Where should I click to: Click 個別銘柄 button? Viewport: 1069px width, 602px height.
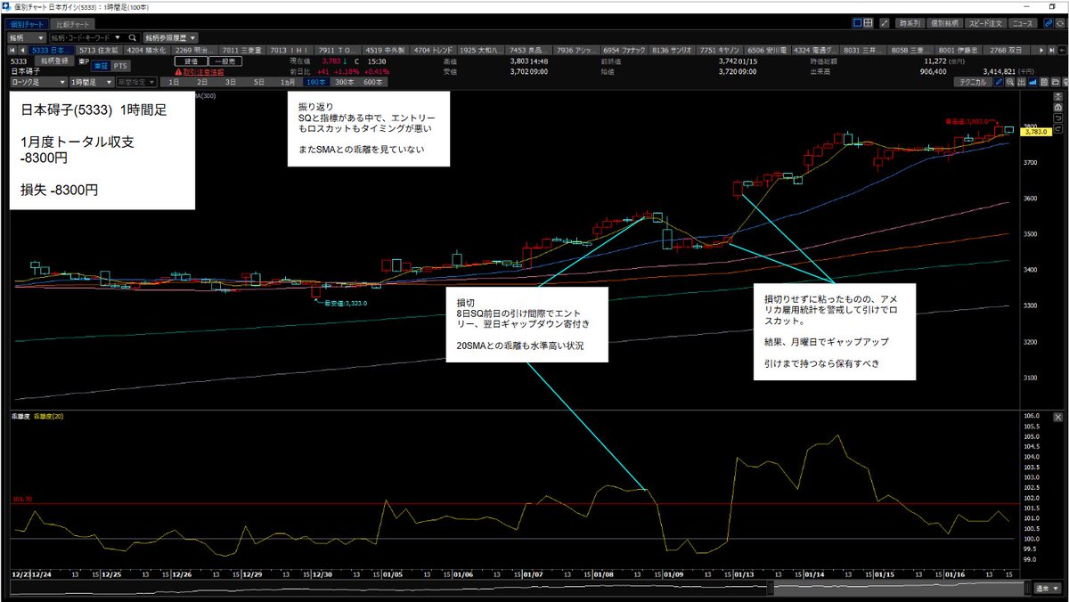click(x=946, y=24)
